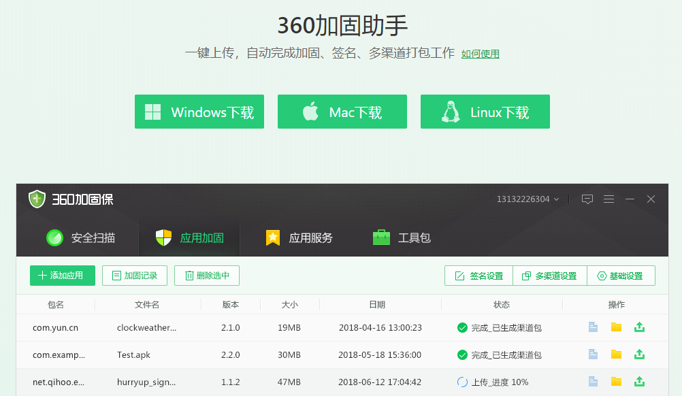Sort by 包名 column header
This screenshot has height=396, width=682.
56,305
